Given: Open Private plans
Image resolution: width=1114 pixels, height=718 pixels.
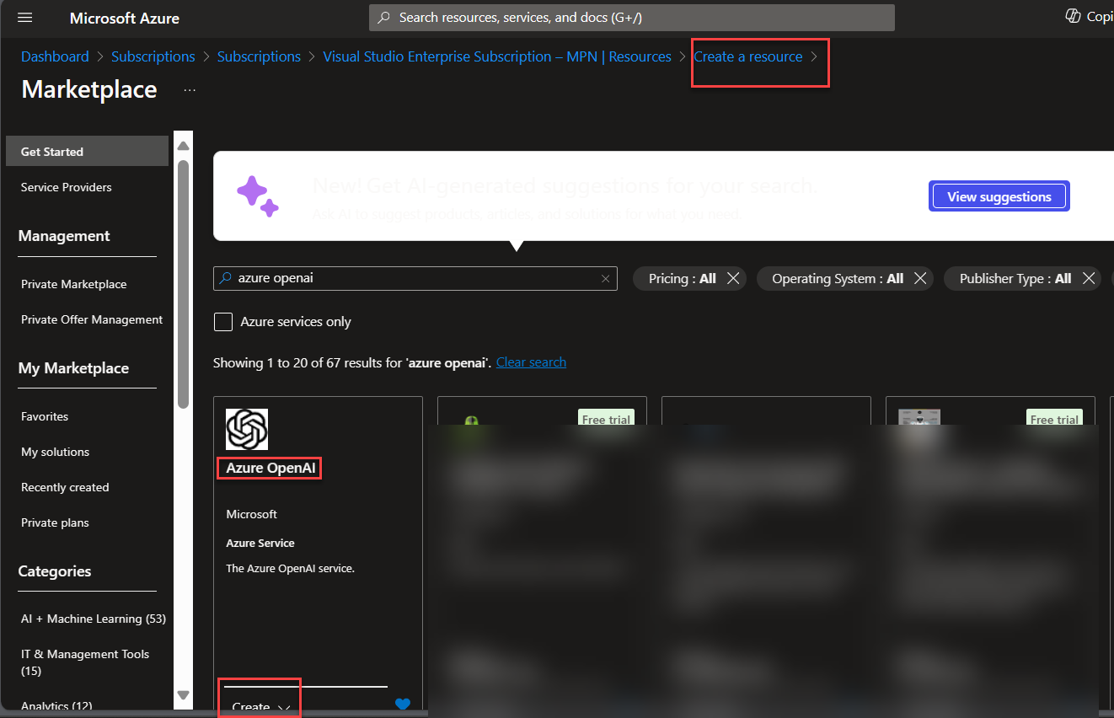Looking at the screenshot, I should pos(55,522).
